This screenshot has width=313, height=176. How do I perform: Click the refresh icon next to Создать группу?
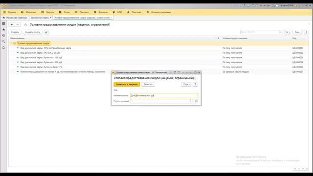pos(46,32)
